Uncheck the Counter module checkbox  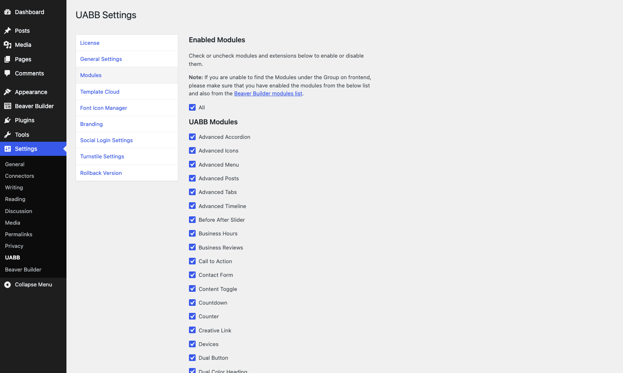(192, 316)
